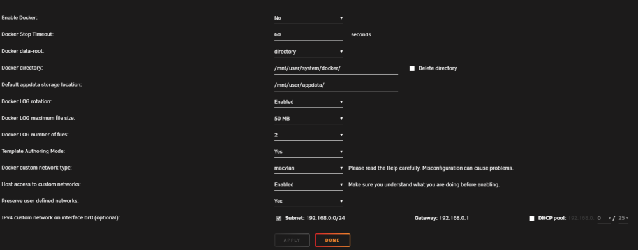Click the 'Docker Stop Timeout:' label
The width and height of the screenshot is (638, 250).
click(27, 34)
